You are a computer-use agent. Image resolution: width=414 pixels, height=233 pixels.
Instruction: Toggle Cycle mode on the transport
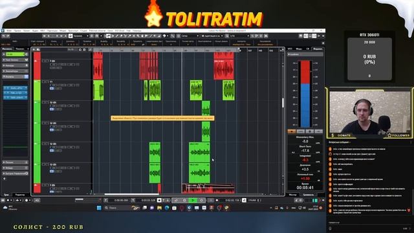pyautogui.click(x=176, y=200)
